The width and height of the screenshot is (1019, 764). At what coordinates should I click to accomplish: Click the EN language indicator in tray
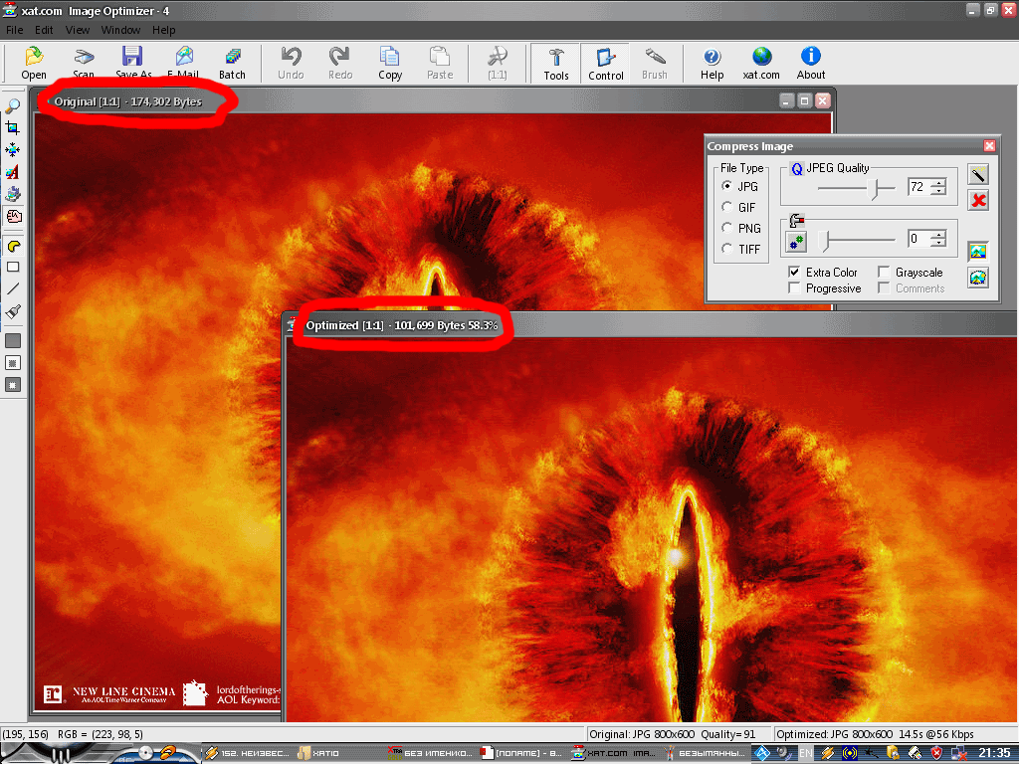click(805, 753)
